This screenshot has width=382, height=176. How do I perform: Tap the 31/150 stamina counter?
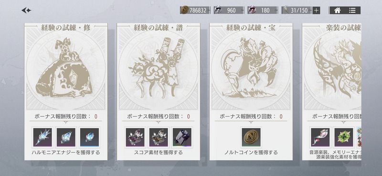(297, 10)
